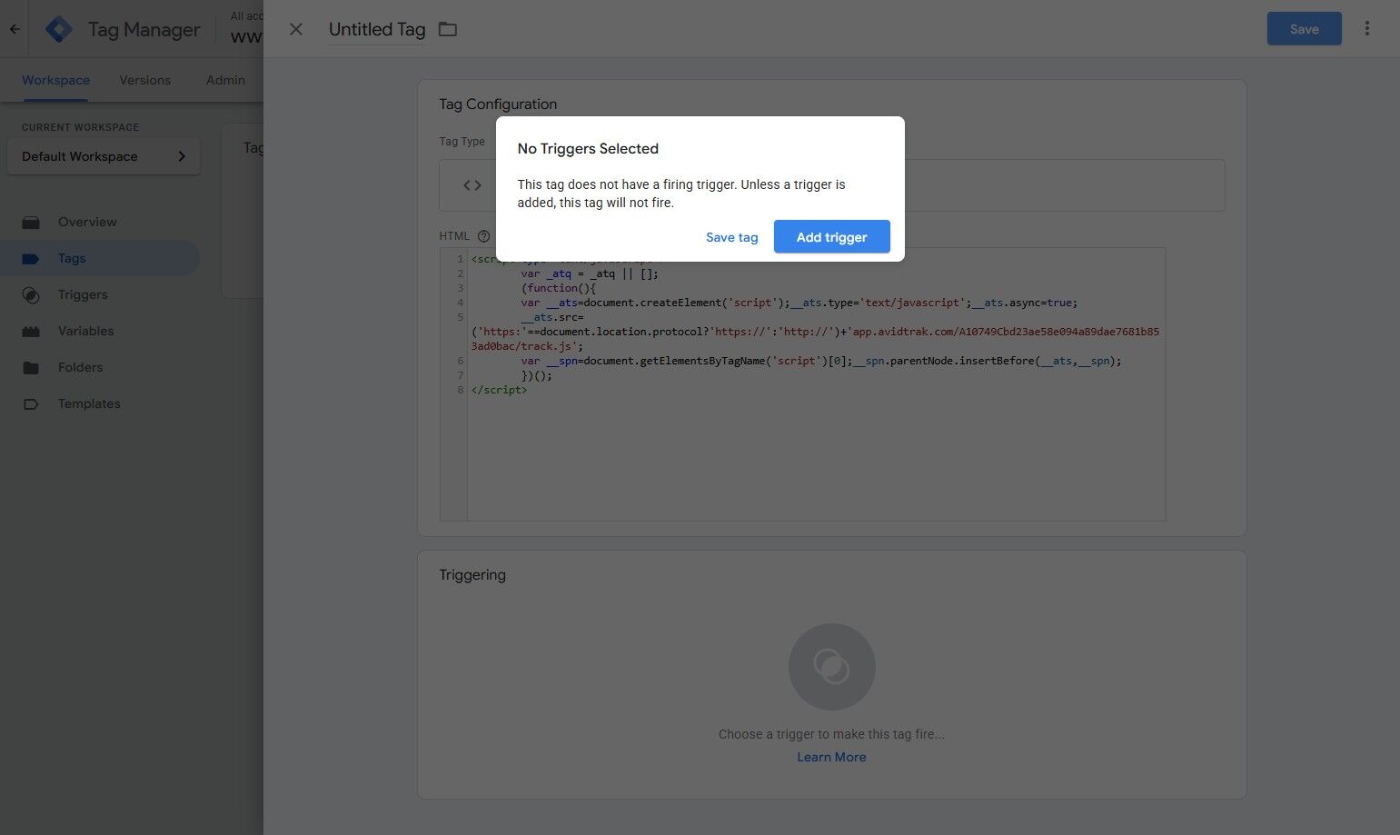Viewport: 1400px width, 835px height.
Task: Click the Variables brick icon
Action: [31, 332]
